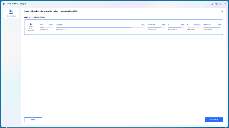This screenshot has height=128, width=229.
Task: Click the Unallocated tag
Action: coord(197,25)
